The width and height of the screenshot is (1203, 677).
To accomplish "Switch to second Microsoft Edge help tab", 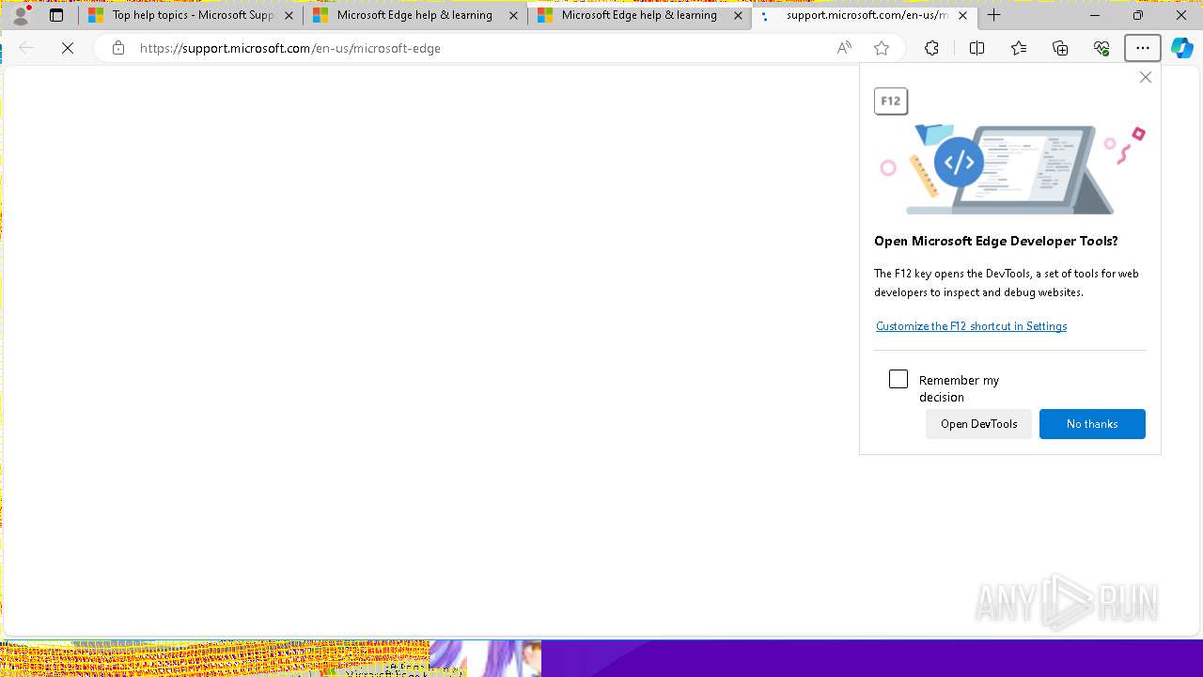I will (415, 15).
